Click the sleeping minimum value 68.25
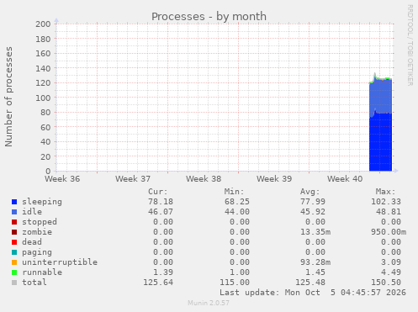 tap(237, 202)
